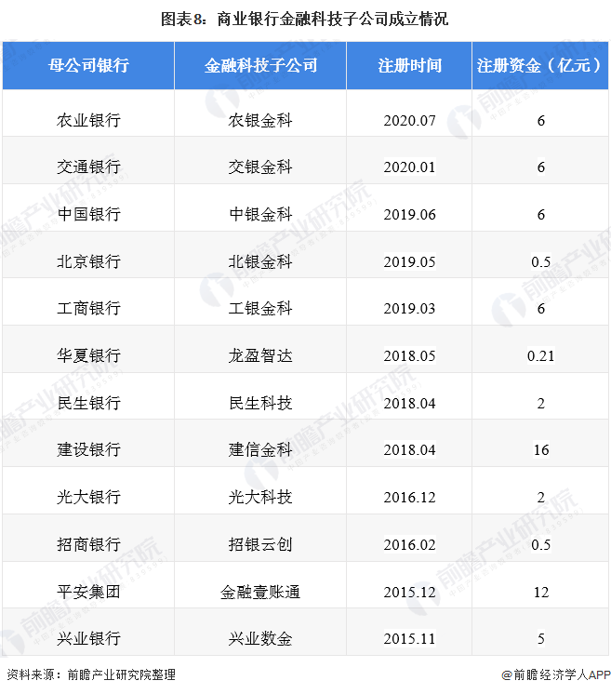Select the date 2019.03

(x=409, y=308)
